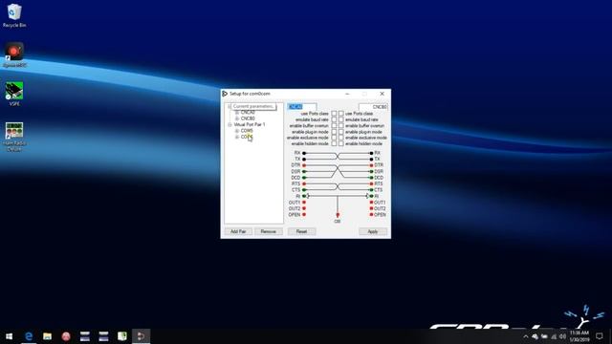The height and width of the screenshot is (344, 612).
Task: Select COM5 in the port tree
Action: tap(247, 131)
